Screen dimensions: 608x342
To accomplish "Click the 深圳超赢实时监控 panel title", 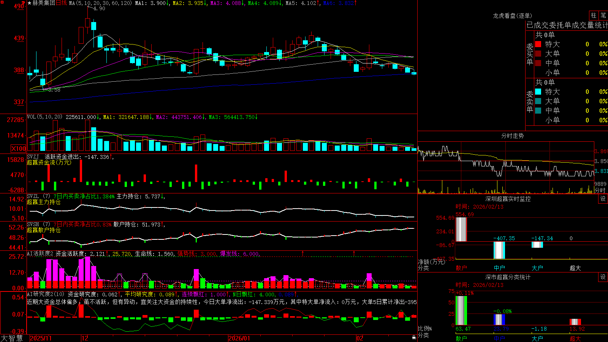I will tap(508, 199).
